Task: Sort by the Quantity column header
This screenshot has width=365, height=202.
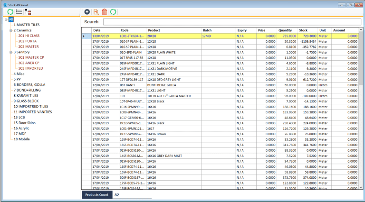Action: coord(285,30)
